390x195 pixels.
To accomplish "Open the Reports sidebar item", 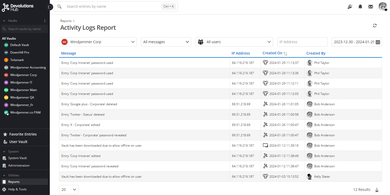I will (24, 182).
